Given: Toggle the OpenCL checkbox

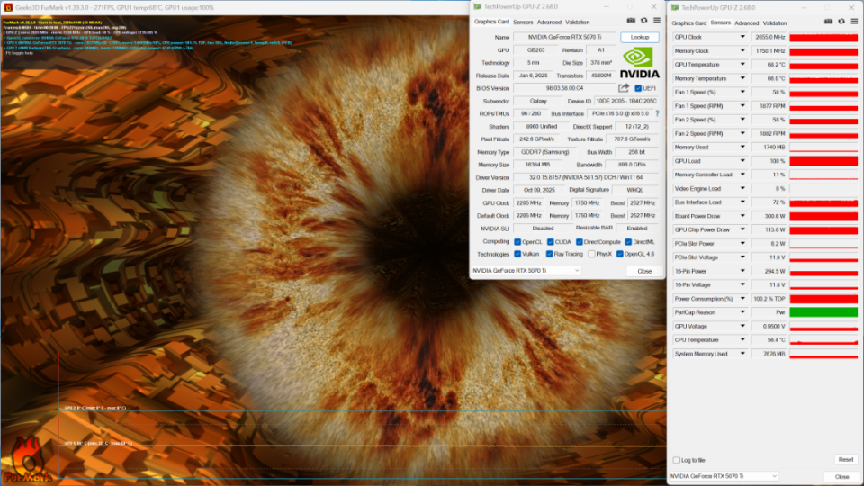Looking at the screenshot, I should [517, 242].
